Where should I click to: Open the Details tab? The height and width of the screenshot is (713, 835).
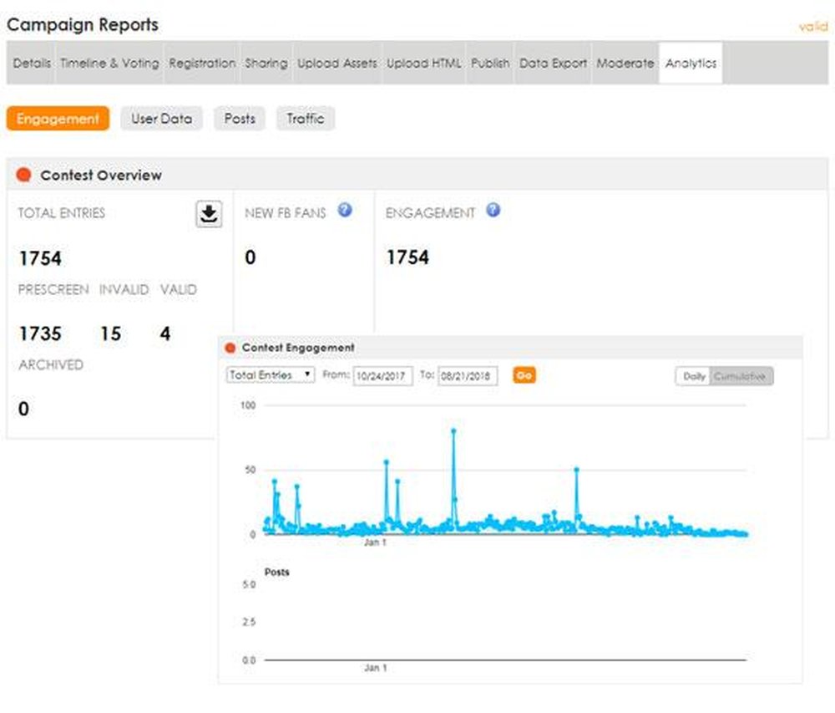pyautogui.click(x=32, y=64)
